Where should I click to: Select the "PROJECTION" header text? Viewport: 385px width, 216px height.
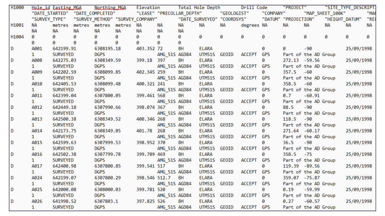pos(299,19)
